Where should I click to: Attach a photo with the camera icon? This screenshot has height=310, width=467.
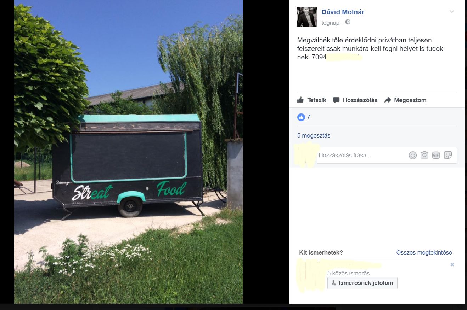click(x=424, y=155)
